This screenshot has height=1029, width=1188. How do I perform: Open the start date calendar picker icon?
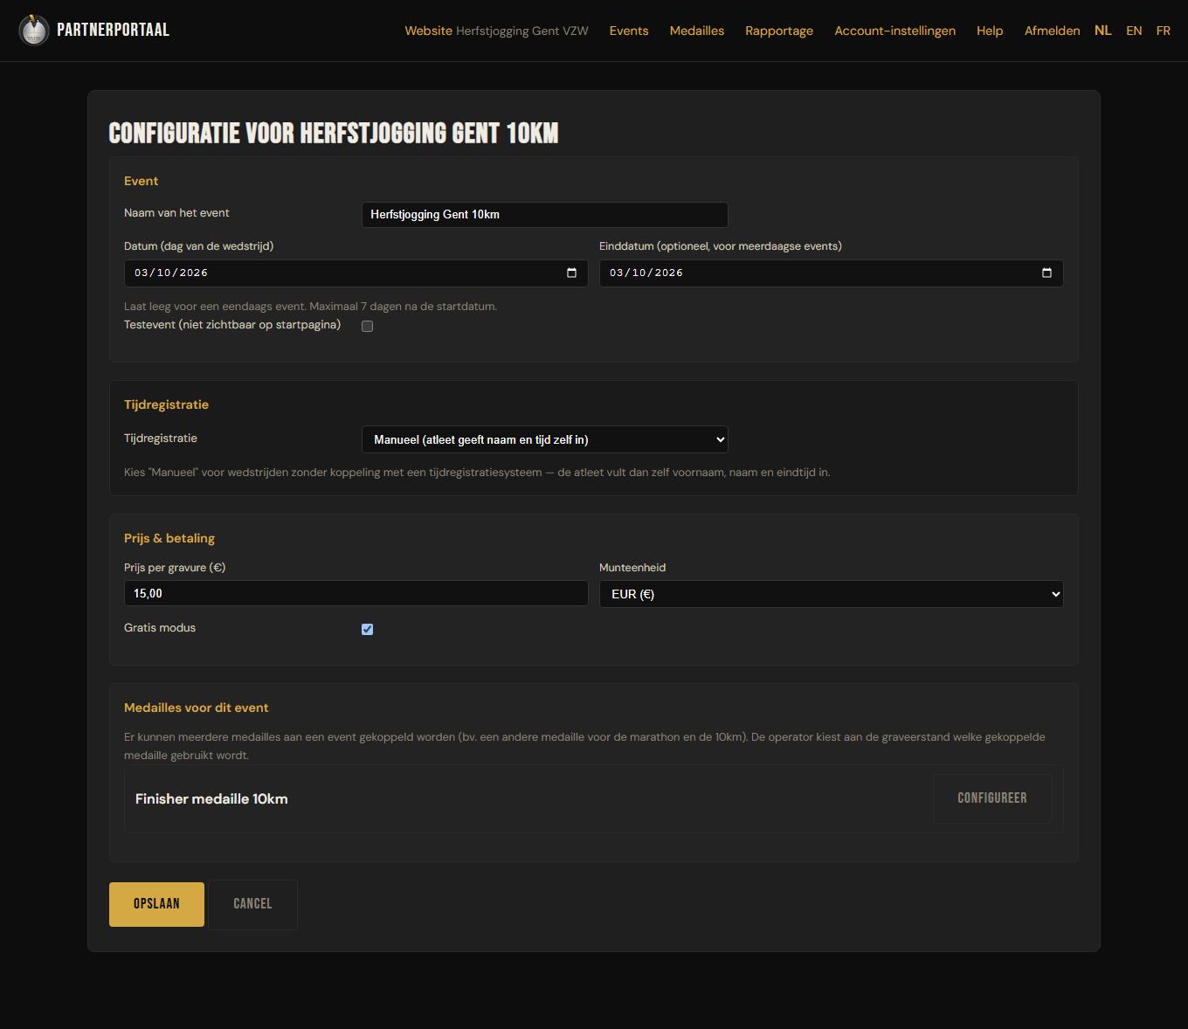(571, 273)
